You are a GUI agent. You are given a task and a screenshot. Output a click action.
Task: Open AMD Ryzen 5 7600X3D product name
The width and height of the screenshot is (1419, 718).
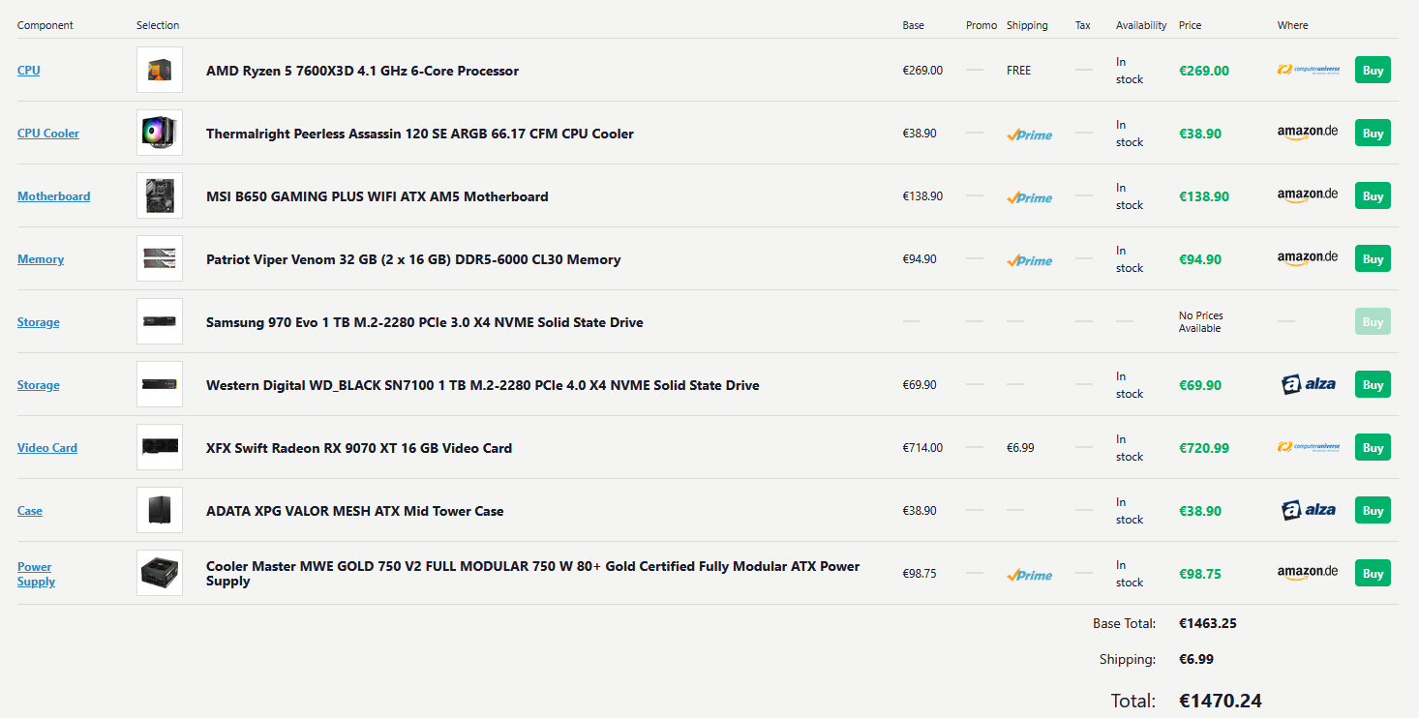pos(362,71)
